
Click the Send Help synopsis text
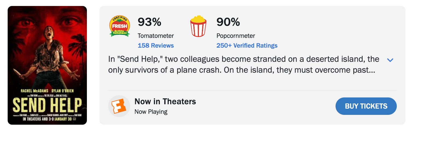point(243,65)
